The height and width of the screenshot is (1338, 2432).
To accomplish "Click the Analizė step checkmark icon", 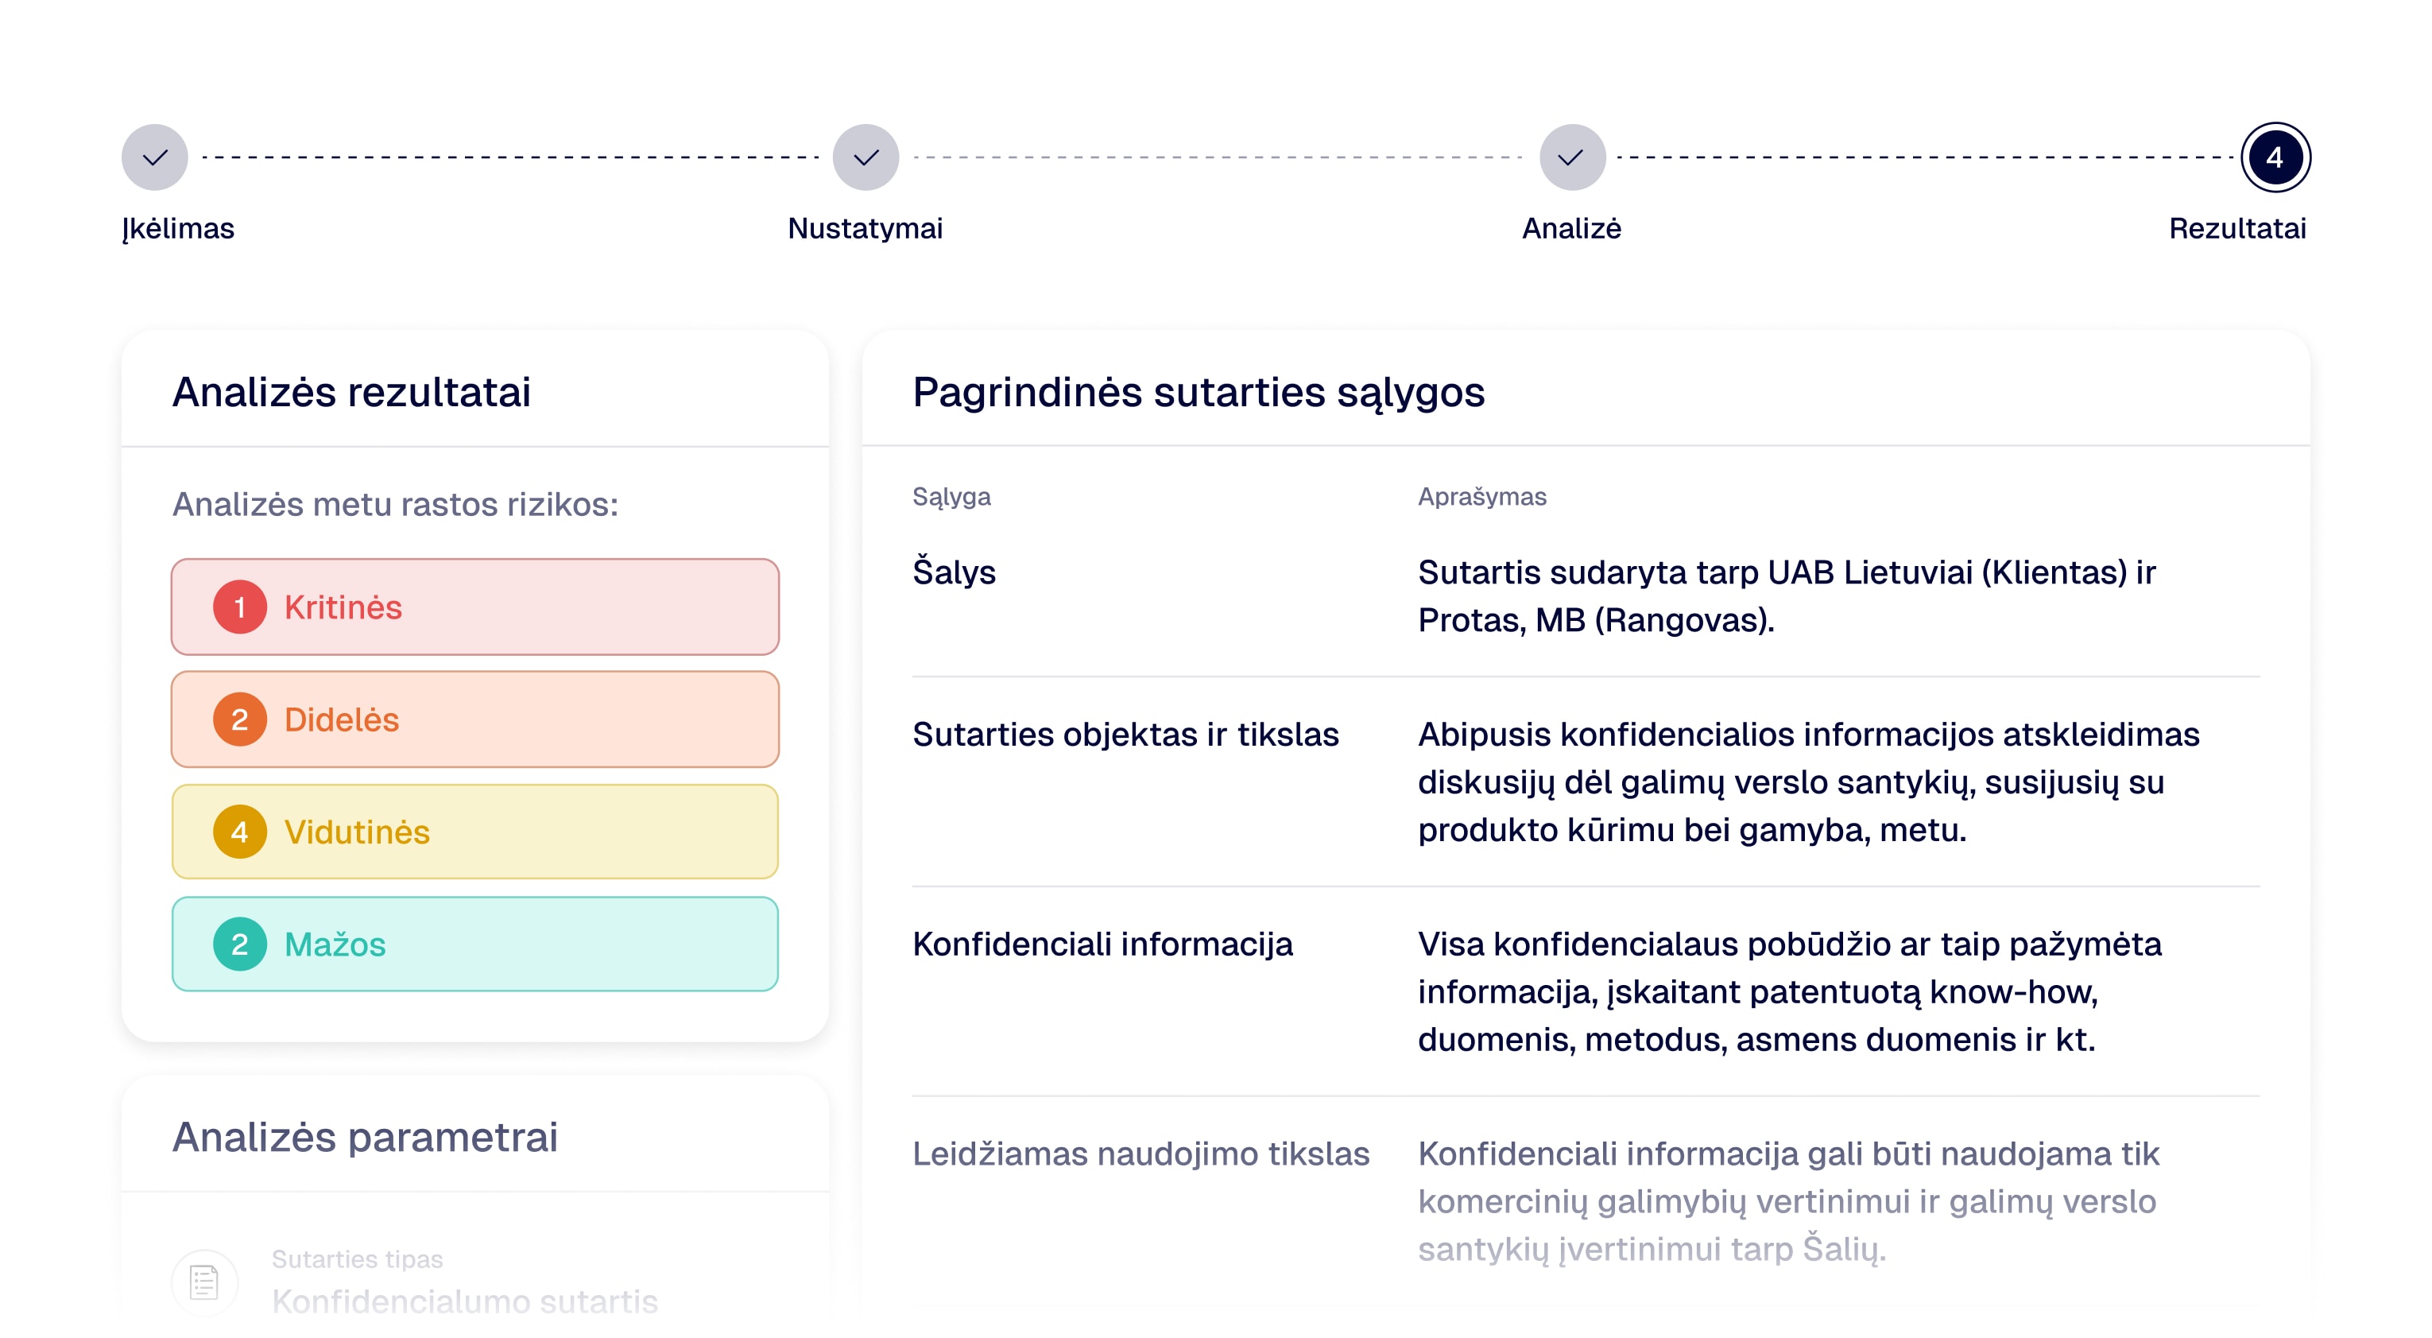I will coord(1571,157).
